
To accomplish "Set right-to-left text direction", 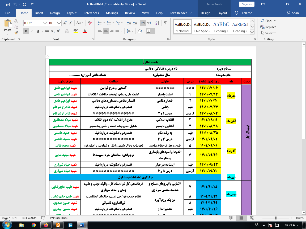I will (x=149, y=23).
